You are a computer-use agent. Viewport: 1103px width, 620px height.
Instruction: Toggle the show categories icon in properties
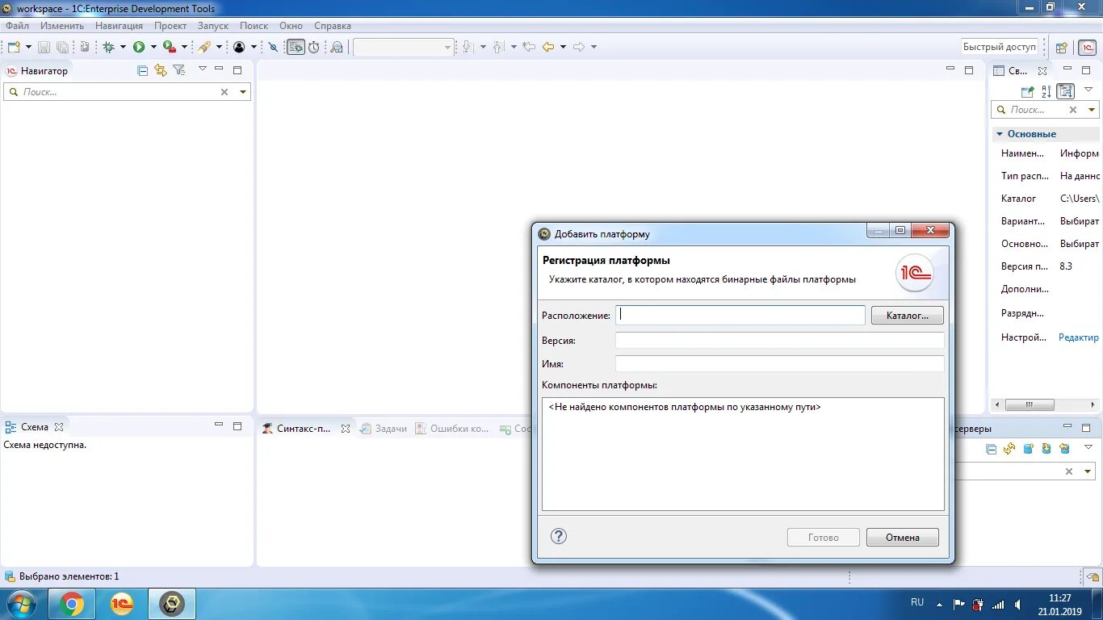(1066, 91)
